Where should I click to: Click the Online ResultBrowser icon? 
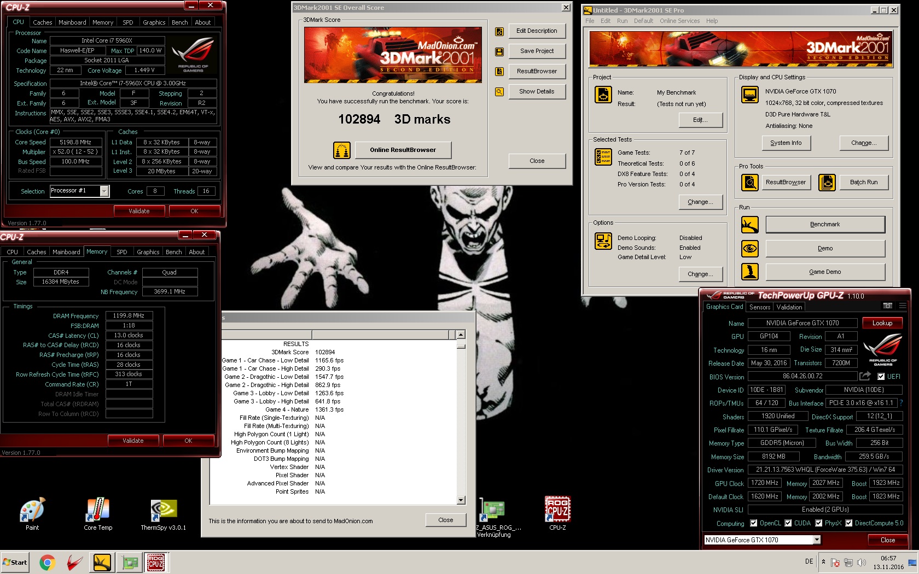tap(342, 150)
